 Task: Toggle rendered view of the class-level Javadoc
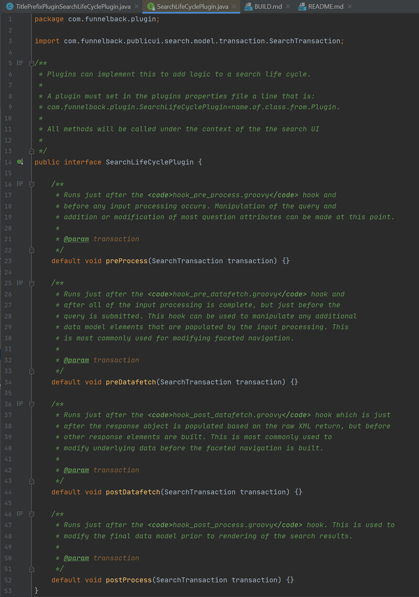pos(20,63)
